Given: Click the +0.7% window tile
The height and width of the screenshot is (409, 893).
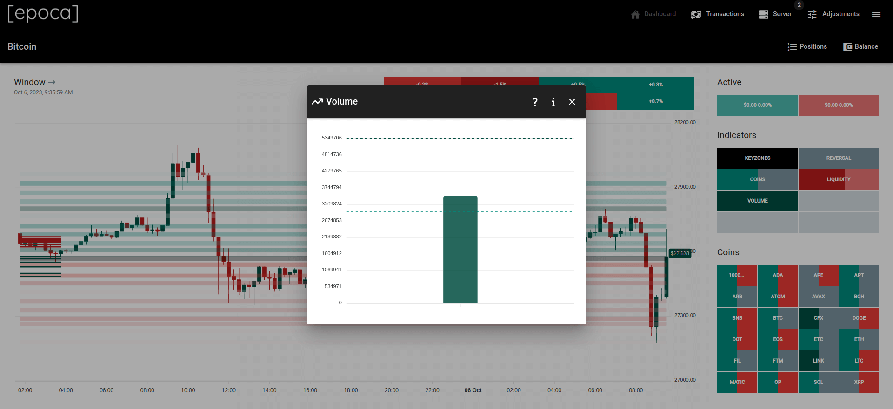Looking at the screenshot, I should click(656, 101).
